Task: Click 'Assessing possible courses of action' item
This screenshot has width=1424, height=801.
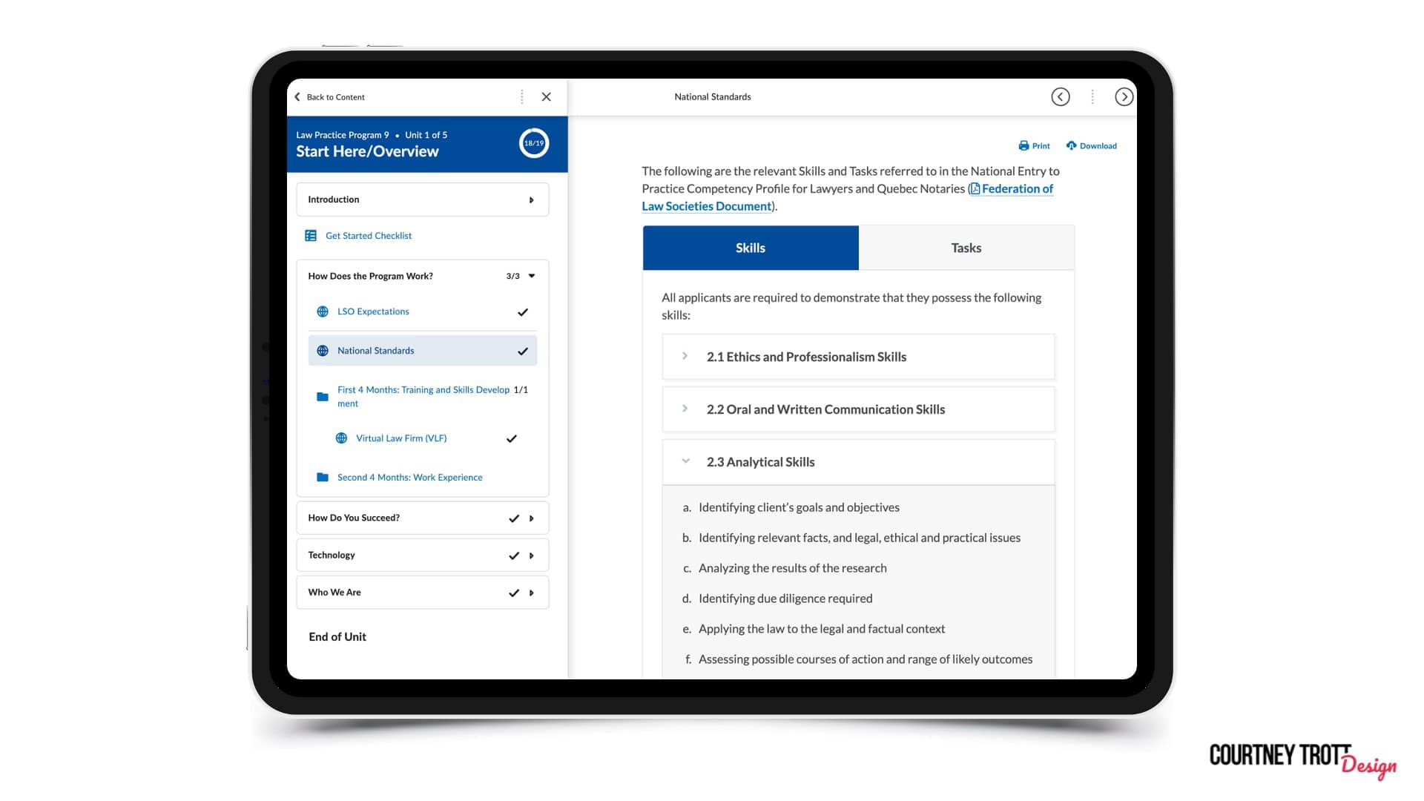Action: [x=866, y=659]
